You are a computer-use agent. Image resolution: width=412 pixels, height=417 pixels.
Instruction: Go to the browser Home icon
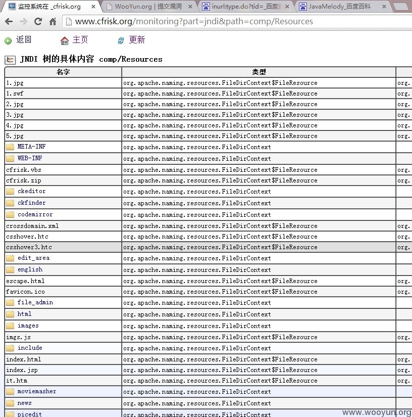click(53, 22)
